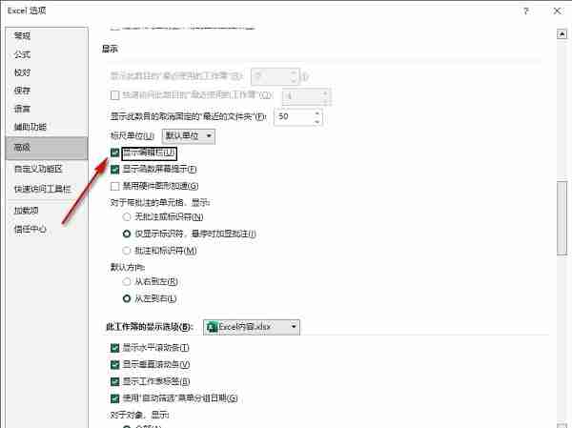The width and height of the screenshot is (572, 428).
Task: Close the Excel 选项 dialog
Action: click(x=557, y=10)
